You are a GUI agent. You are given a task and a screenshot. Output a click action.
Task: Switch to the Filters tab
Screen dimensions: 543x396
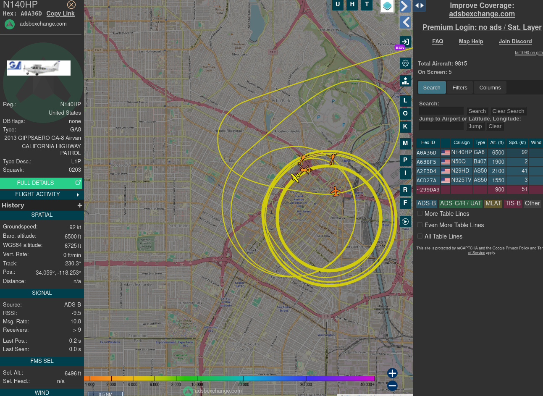pyautogui.click(x=460, y=87)
